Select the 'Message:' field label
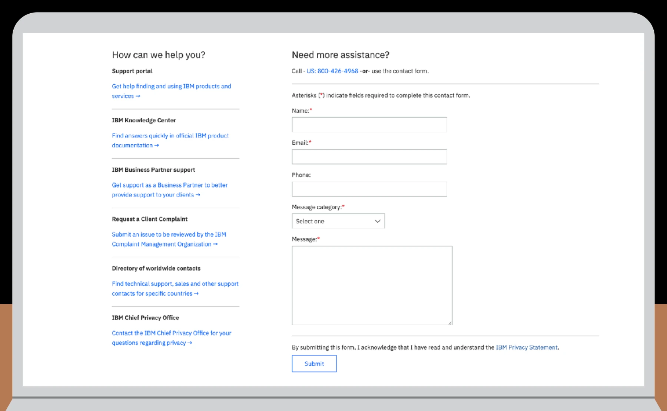667x411 pixels. pyautogui.click(x=306, y=239)
